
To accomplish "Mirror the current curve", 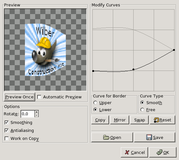I will [x=120, y=120].
